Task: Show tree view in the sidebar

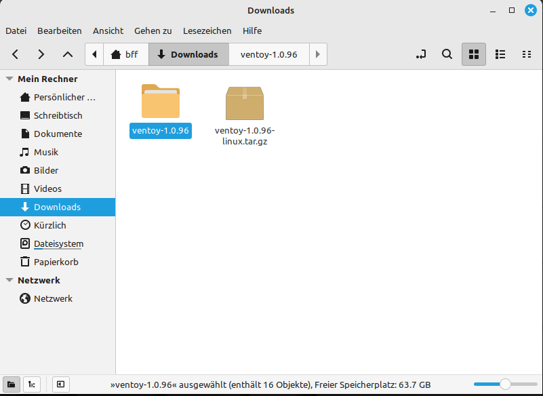Action: (31, 384)
